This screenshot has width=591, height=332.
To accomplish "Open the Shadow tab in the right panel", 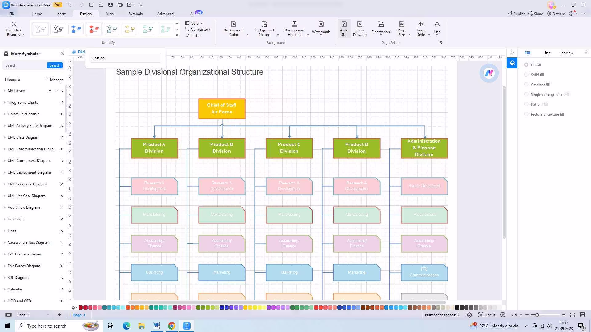I will [566, 53].
